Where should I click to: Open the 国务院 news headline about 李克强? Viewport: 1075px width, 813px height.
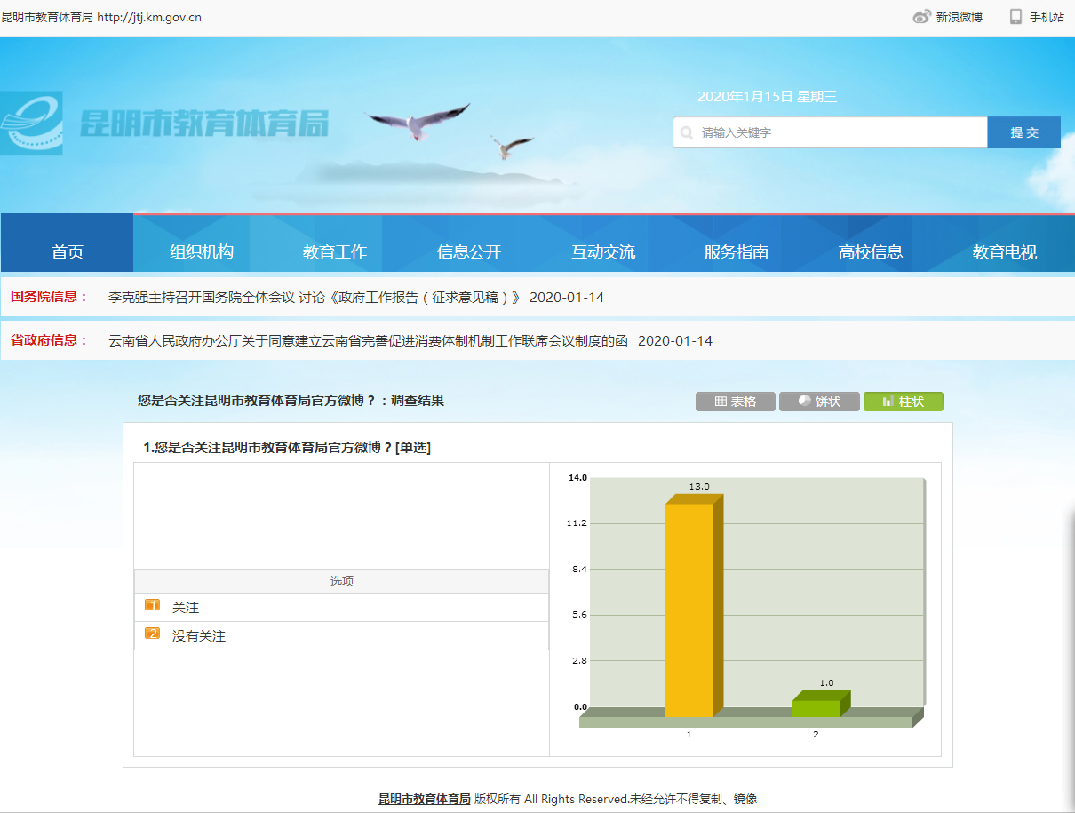[314, 298]
